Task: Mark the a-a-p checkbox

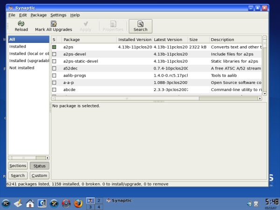Action: tap(54, 83)
